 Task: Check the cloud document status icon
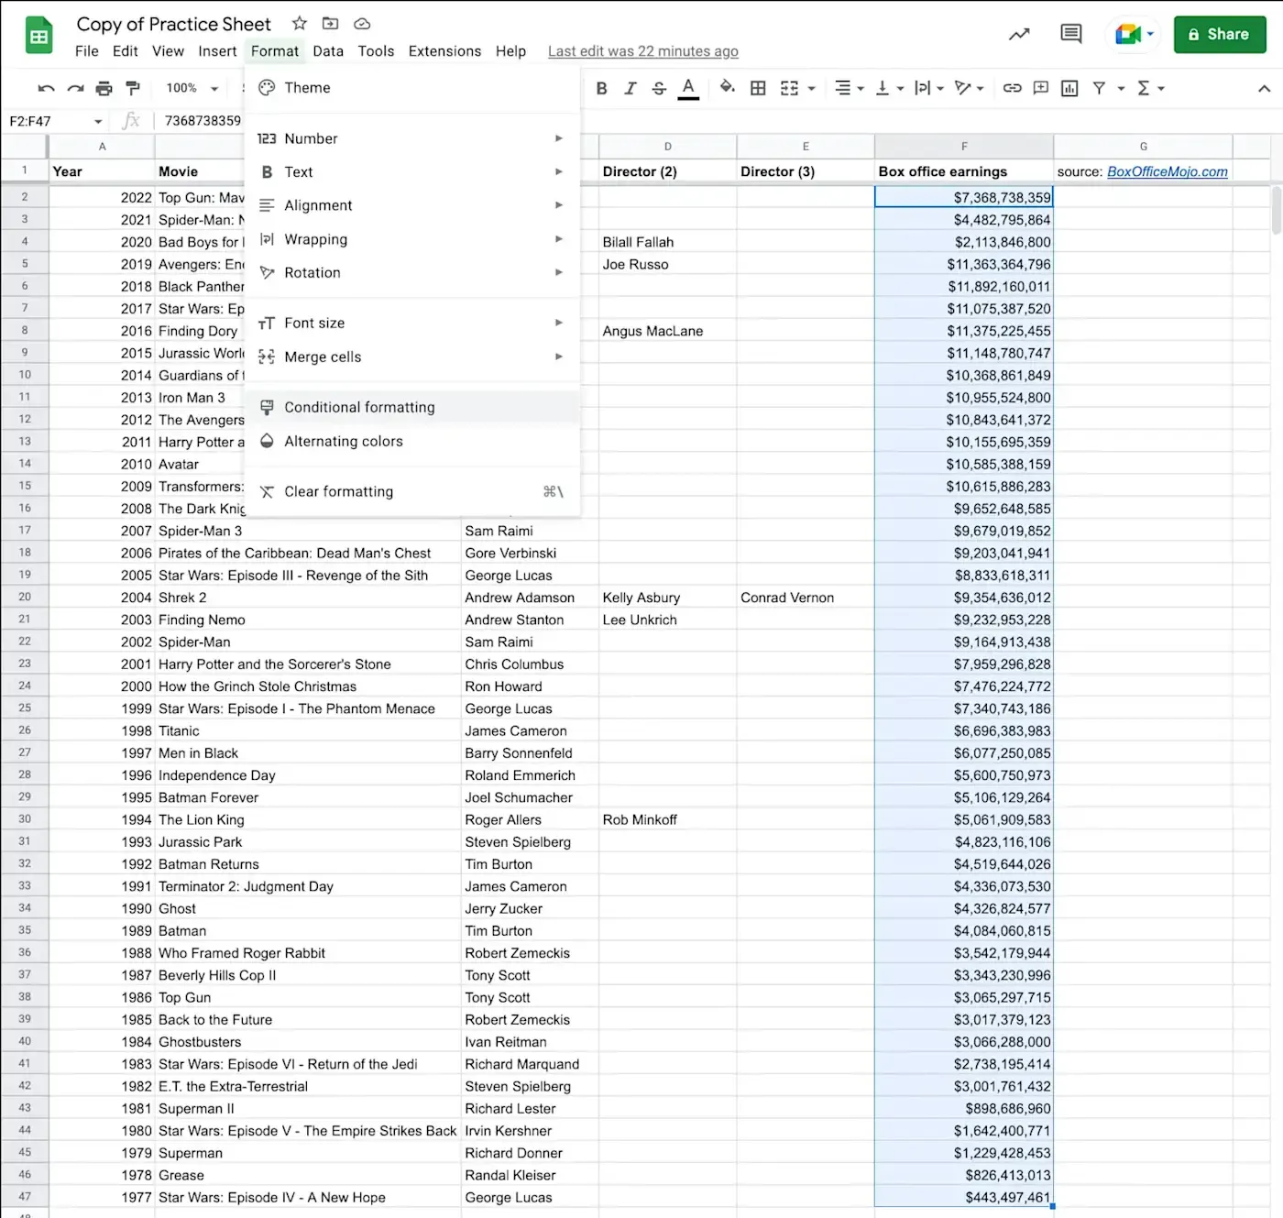[362, 24]
